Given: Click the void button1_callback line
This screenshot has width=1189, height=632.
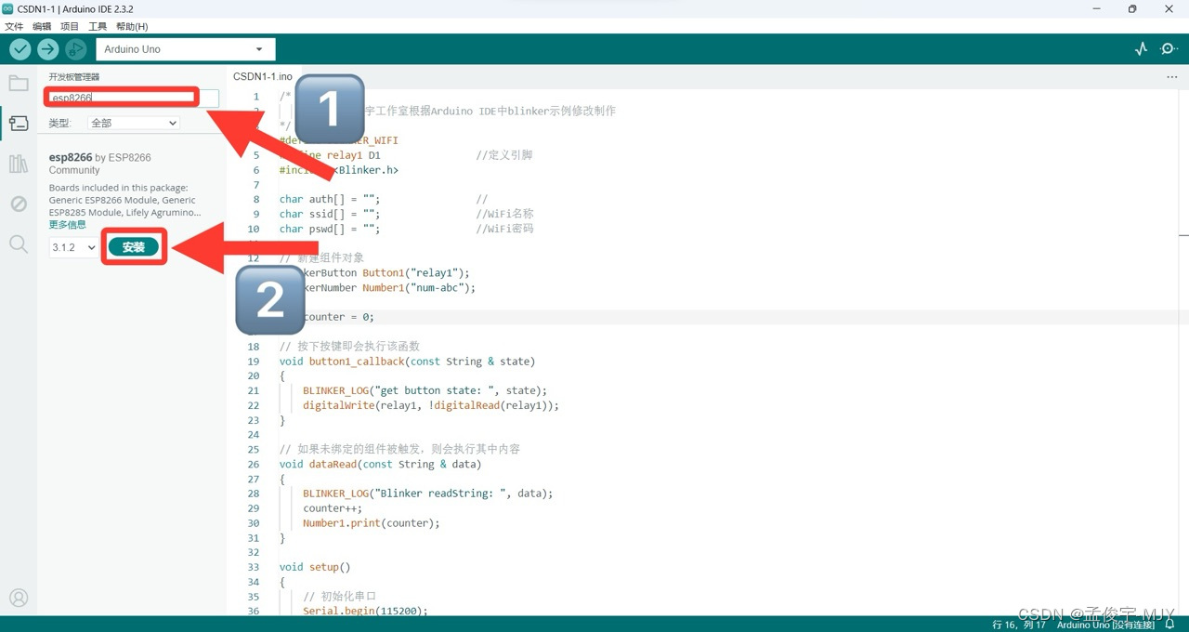Looking at the screenshot, I should point(407,361).
